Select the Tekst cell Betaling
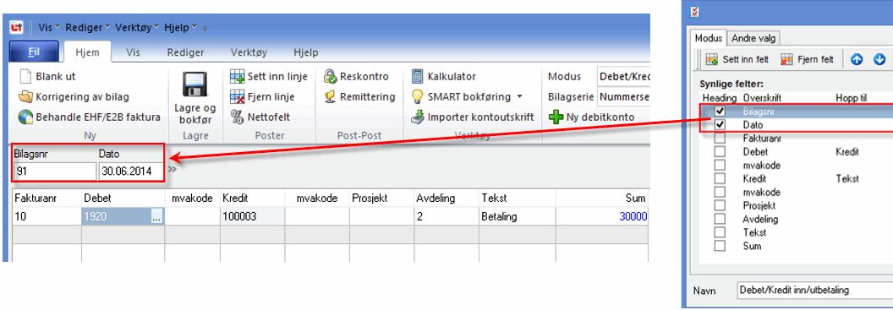The width and height of the screenshot is (893, 310). (518, 216)
